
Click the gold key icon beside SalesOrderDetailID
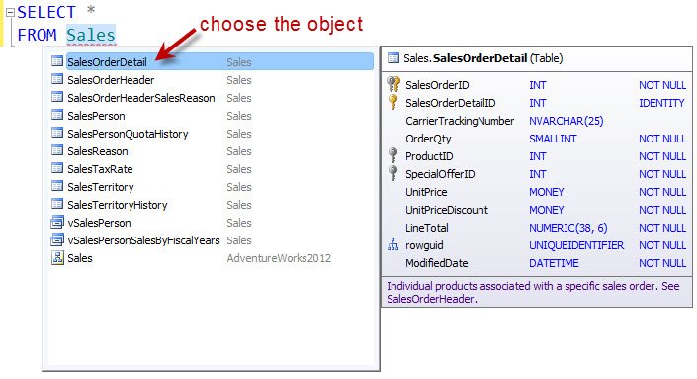click(392, 102)
